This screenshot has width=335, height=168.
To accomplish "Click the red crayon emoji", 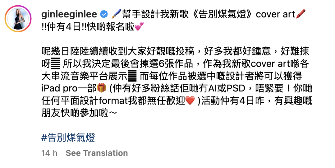I will coord(301,14).
